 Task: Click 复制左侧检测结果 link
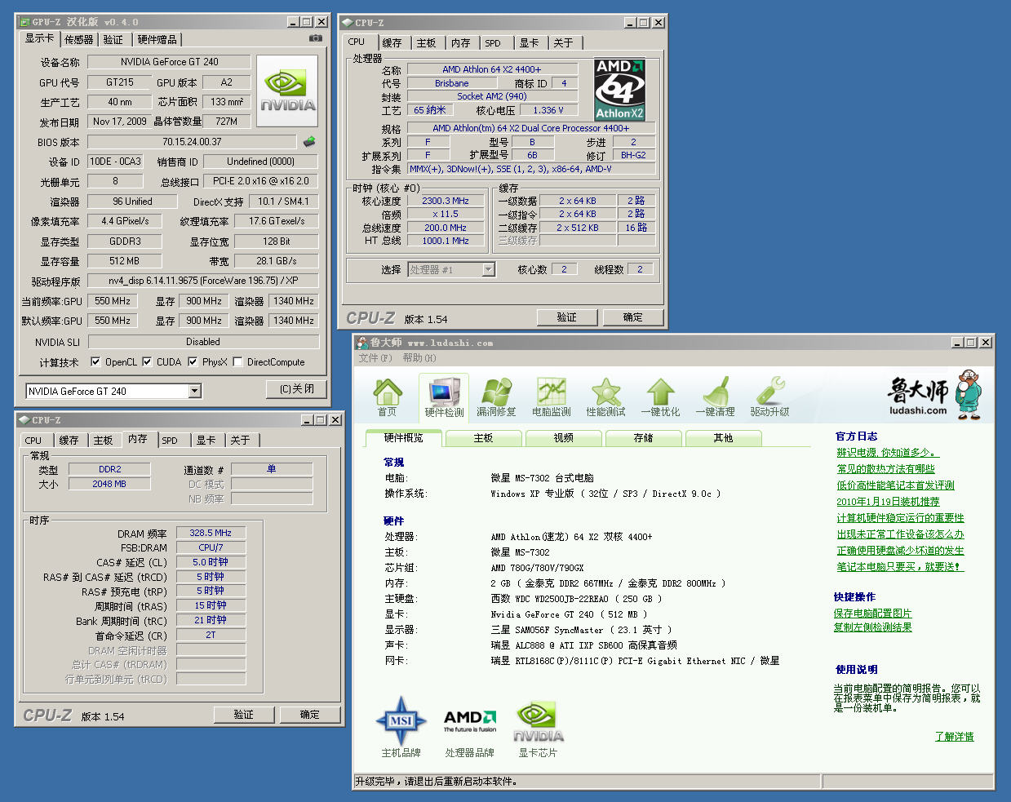(872, 627)
